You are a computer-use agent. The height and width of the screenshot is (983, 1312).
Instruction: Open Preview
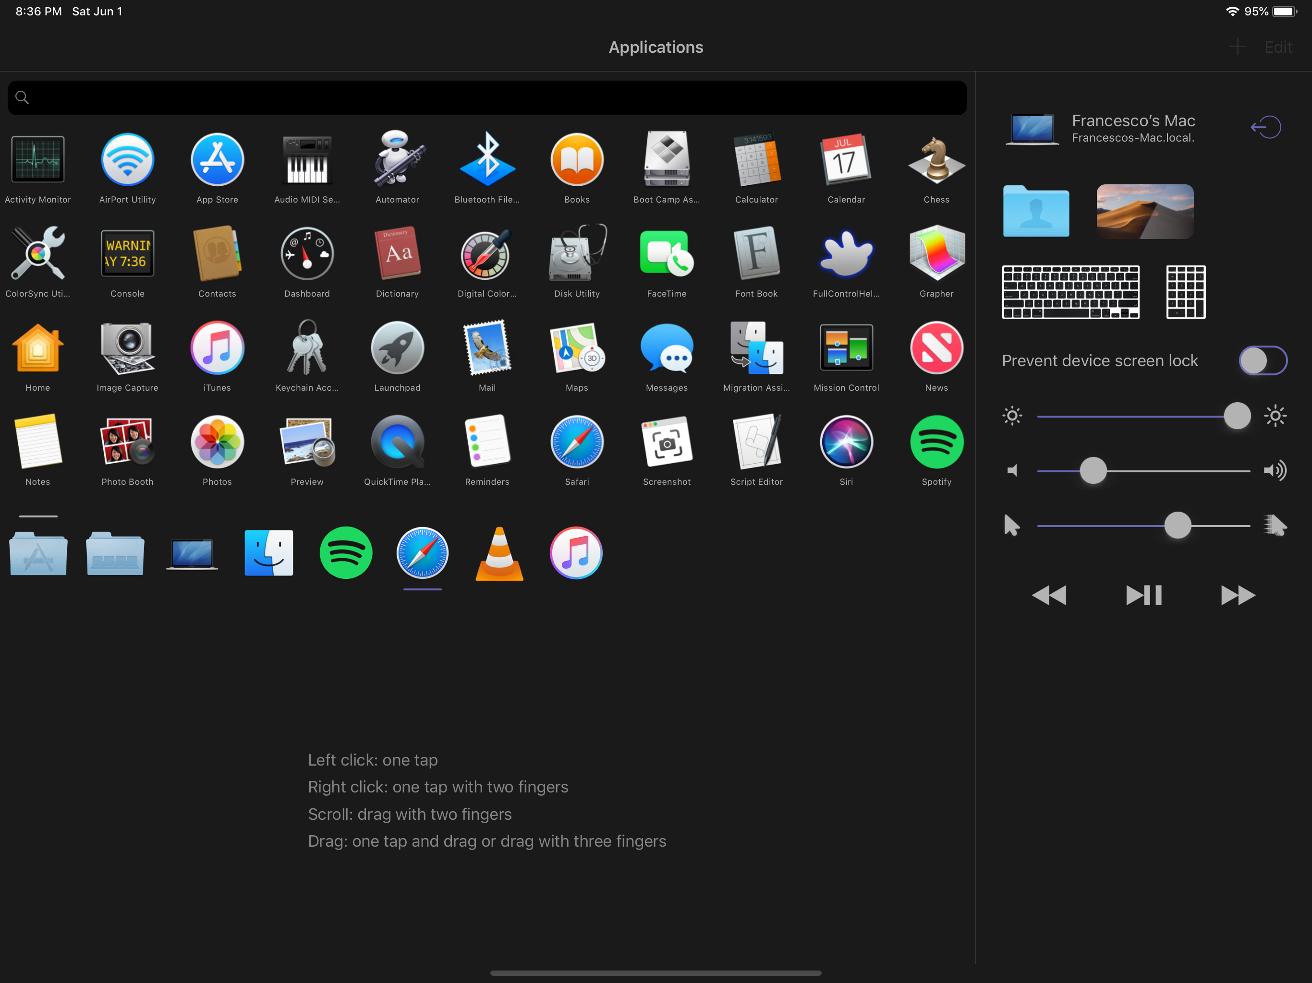(307, 442)
